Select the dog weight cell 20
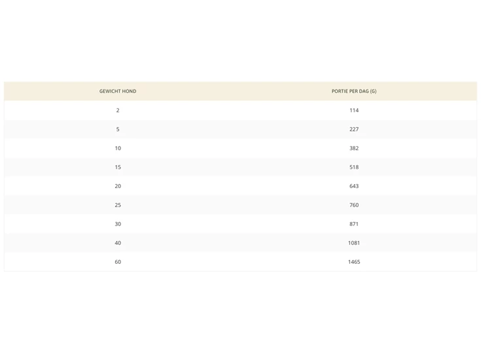481x354 pixels. (x=118, y=186)
